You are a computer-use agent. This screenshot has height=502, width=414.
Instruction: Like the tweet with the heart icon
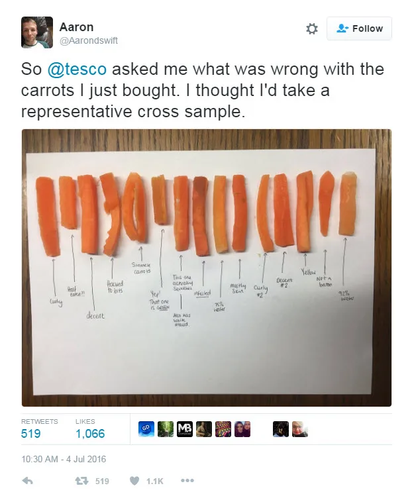click(134, 481)
